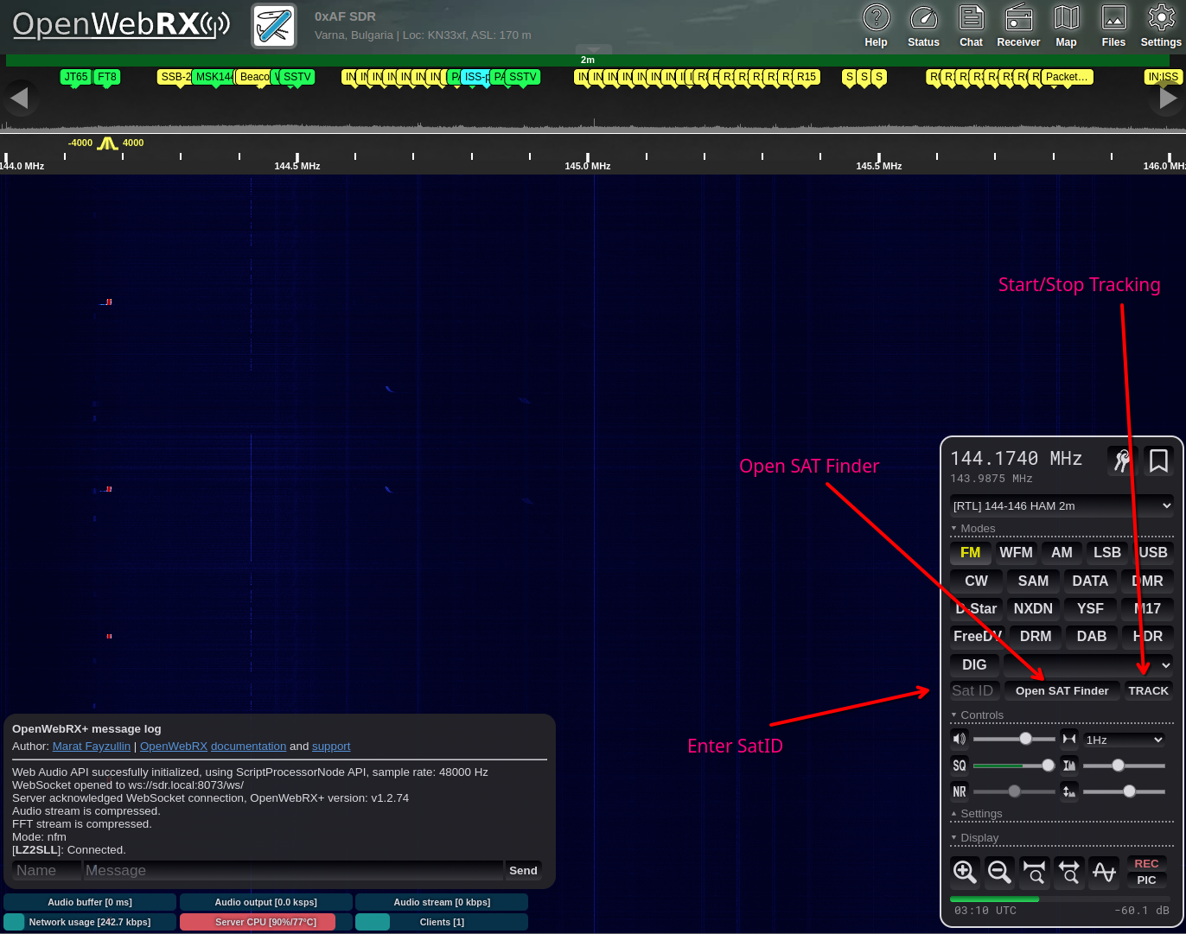
Task: Adjust the waterfall maximum level slider
Action: pyautogui.click(x=1124, y=766)
